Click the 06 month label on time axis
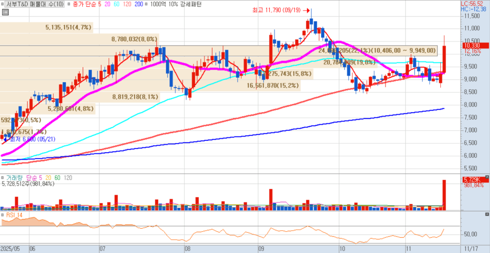The image size is (490, 253). [32, 249]
